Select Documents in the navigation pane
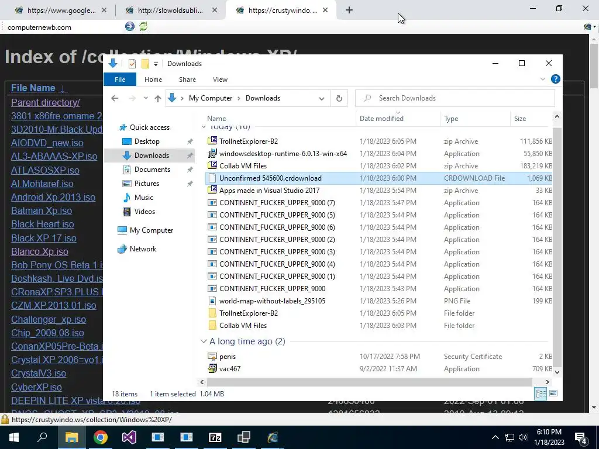This screenshot has height=449, width=599. point(152,170)
